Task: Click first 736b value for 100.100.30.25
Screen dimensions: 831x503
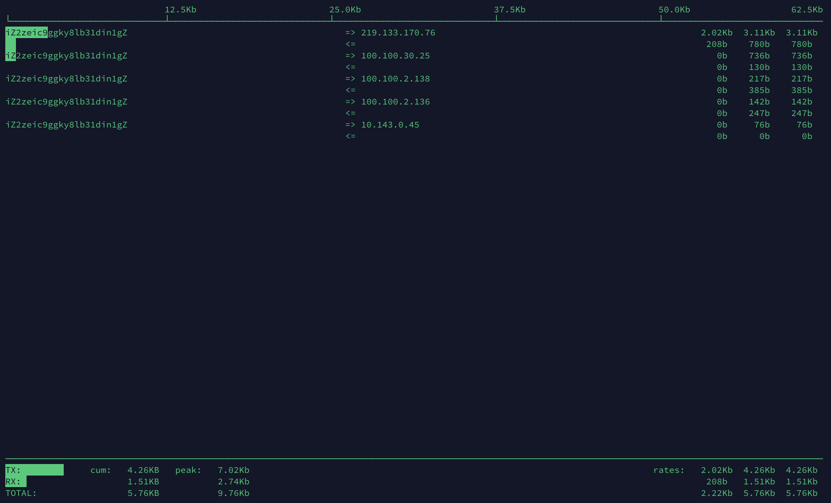Action: 759,56
